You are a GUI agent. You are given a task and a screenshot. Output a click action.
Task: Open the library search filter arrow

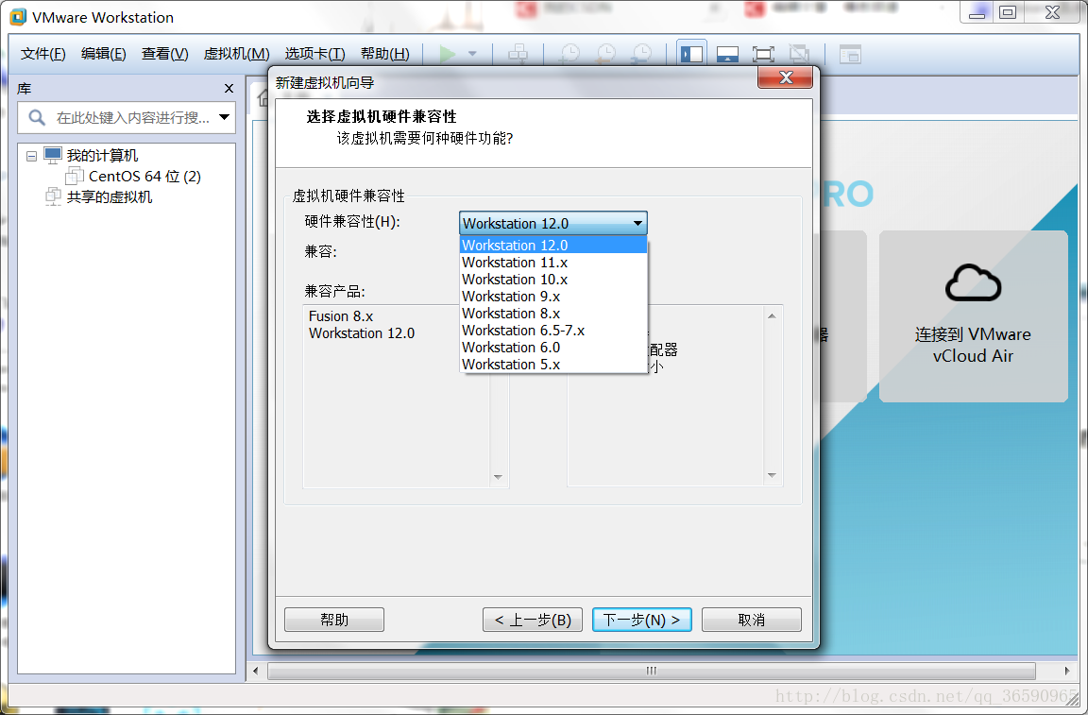[224, 117]
